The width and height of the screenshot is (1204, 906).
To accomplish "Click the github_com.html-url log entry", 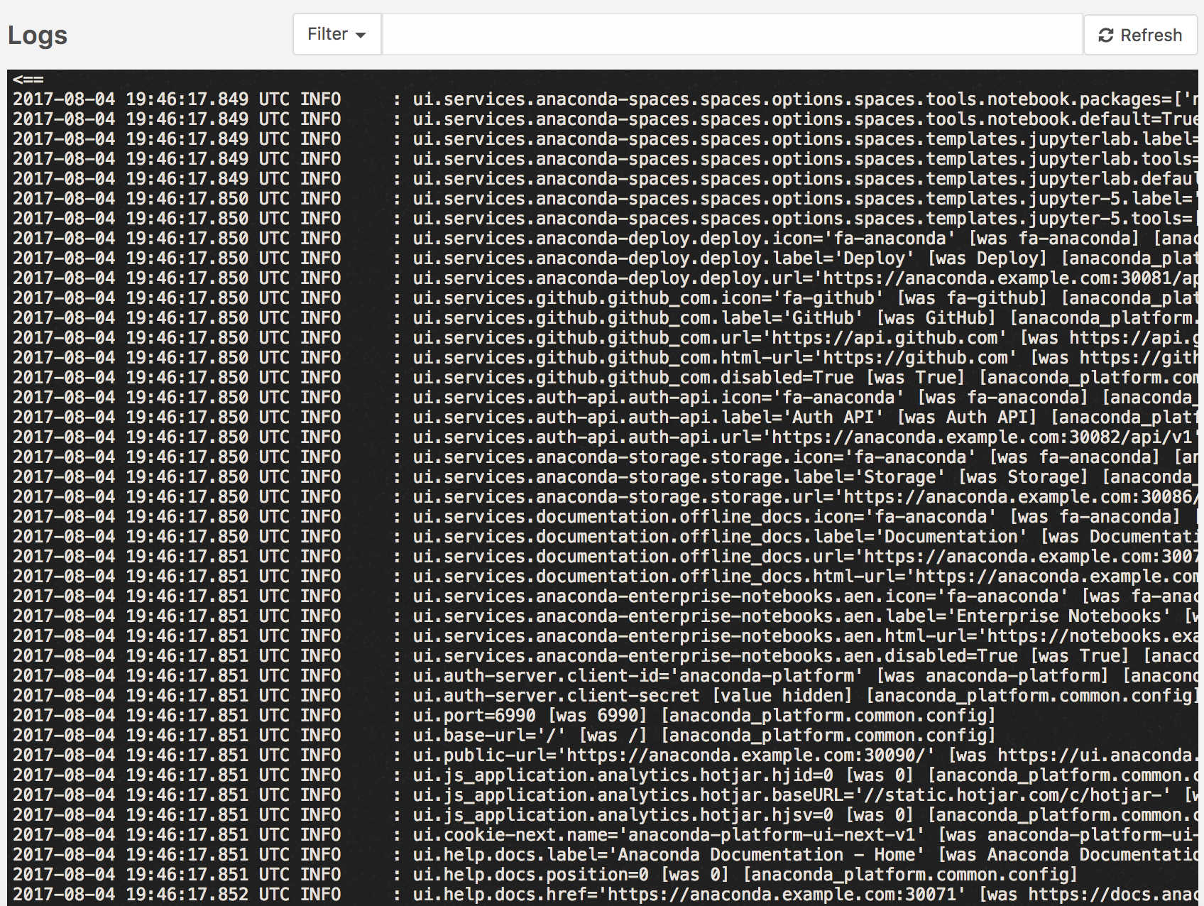I will coord(606,358).
